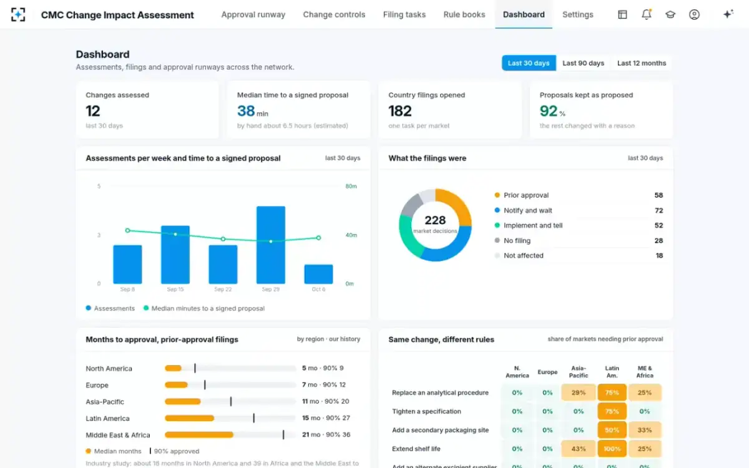749x468 pixels.
Task: Click the Latin Am. column header
Action: [612, 372]
